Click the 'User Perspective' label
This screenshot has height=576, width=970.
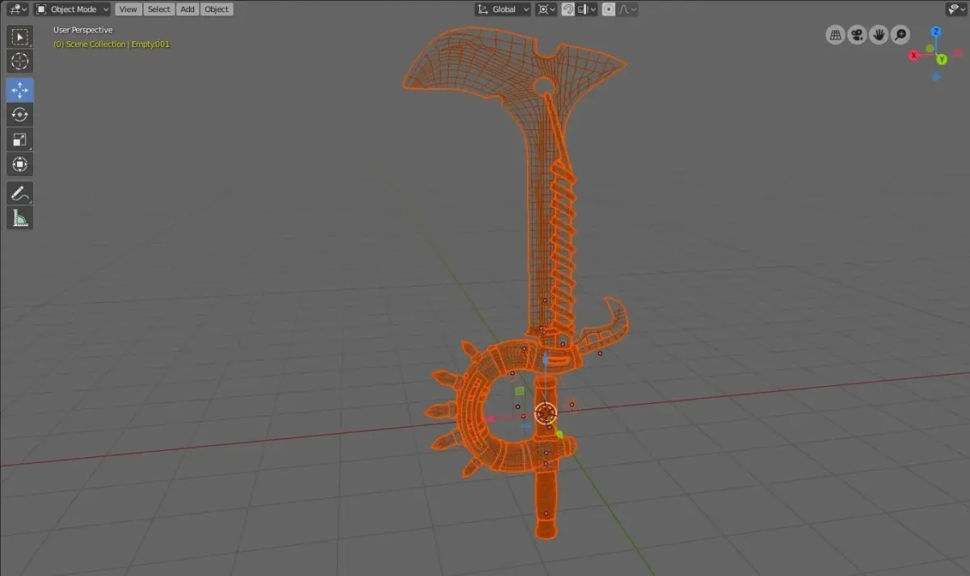tap(83, 30)
